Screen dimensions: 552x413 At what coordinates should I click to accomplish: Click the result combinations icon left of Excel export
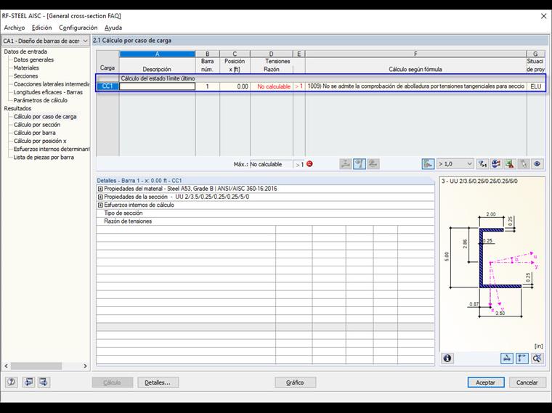(x=496, y=164)
